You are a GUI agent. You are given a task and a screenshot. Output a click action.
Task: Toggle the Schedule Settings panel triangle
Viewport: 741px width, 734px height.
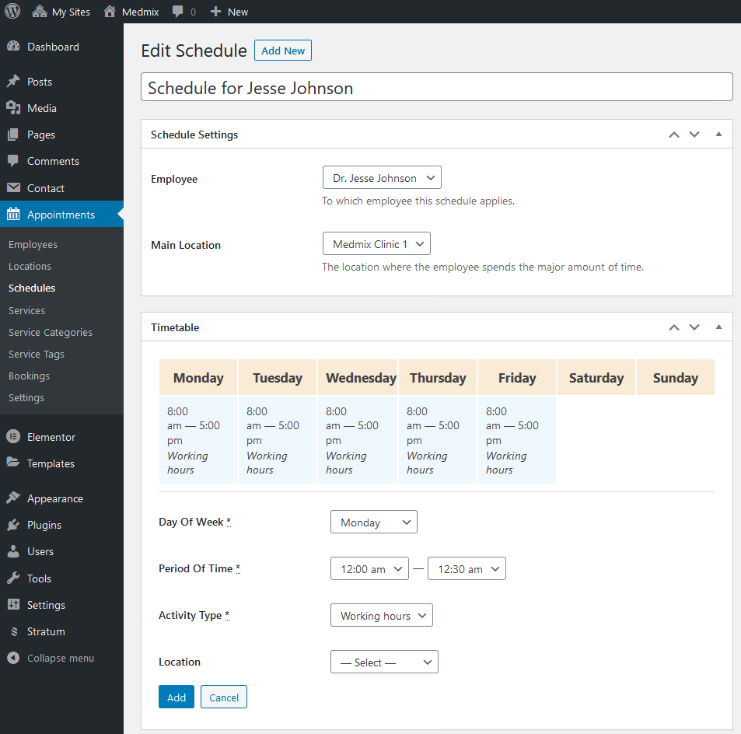(718, 135)
